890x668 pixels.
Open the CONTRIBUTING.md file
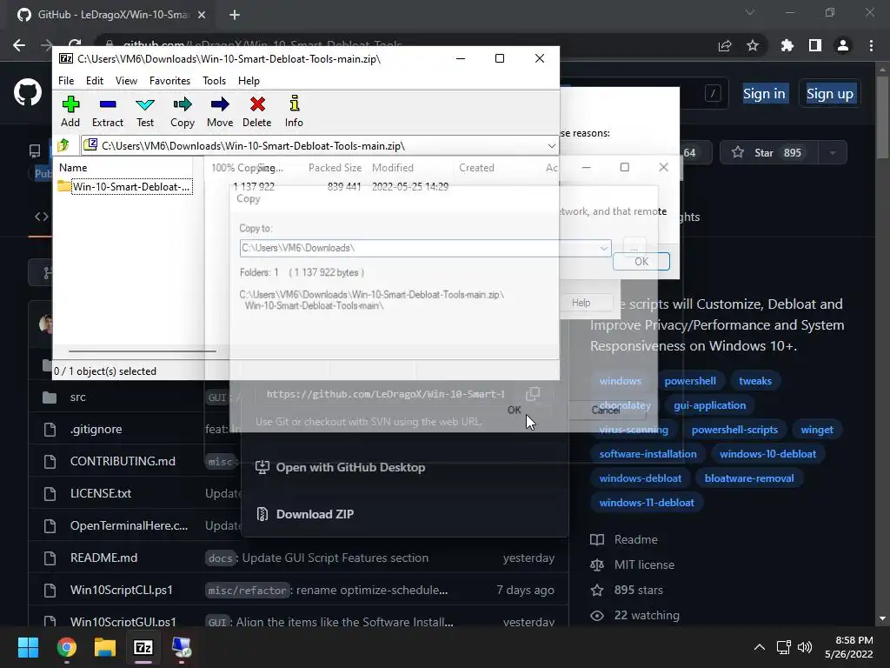123,461
